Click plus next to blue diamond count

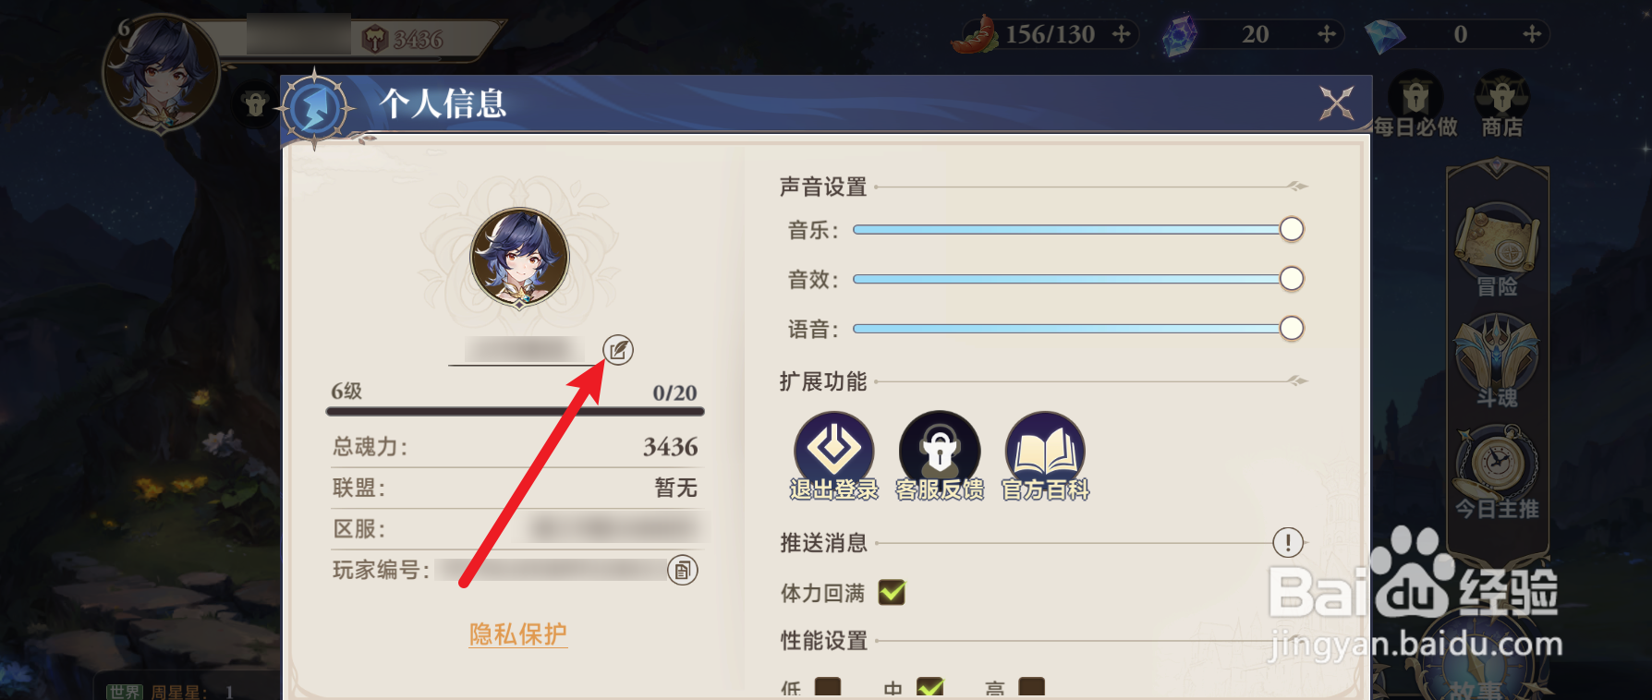pyautogui.click(x=1532, y=34)
